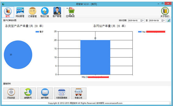Click the blue bar in the website chart

[95, 57]
